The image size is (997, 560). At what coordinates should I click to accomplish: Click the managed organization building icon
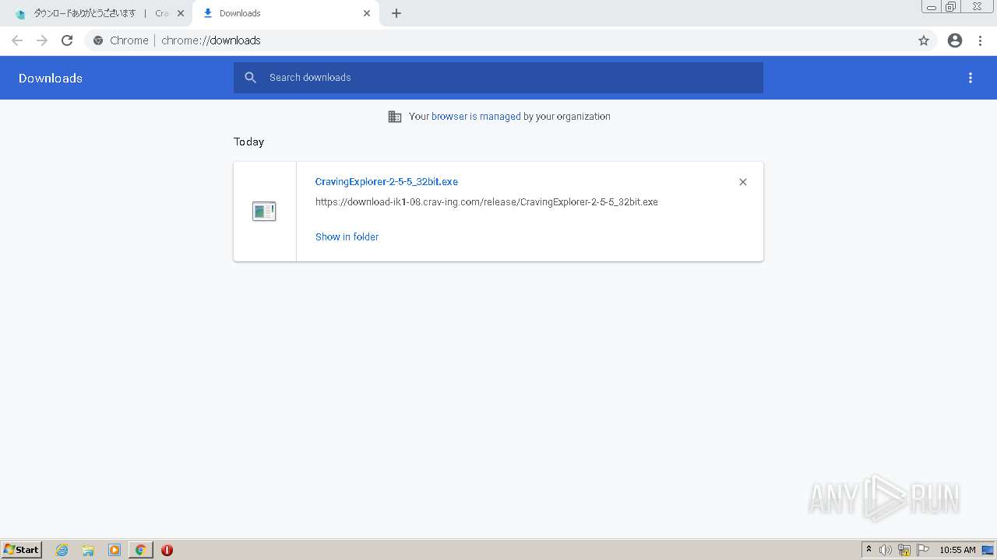pyautogui.click(x=395, y=117)
